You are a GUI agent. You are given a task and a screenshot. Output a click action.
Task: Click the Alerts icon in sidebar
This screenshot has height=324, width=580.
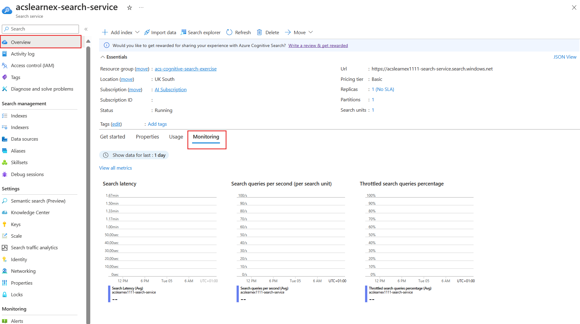coord(5,321)
